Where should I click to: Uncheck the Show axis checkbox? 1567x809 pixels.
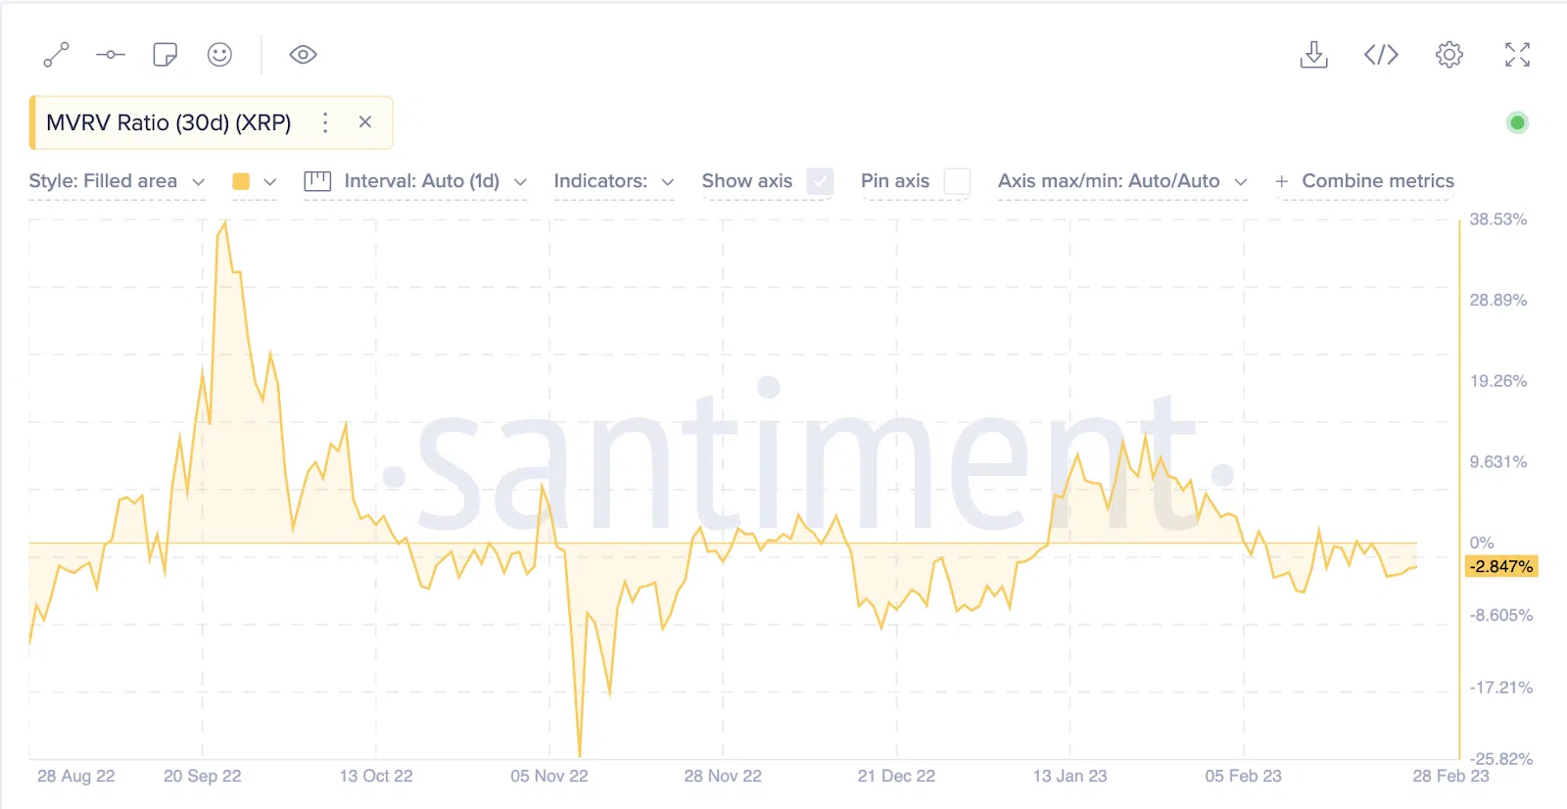tap(820, 181)
